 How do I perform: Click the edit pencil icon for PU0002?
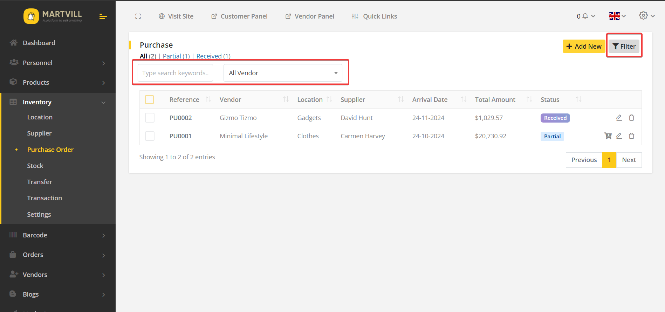(619, 118)
